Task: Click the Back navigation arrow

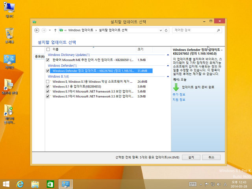Action: point(37,30)
